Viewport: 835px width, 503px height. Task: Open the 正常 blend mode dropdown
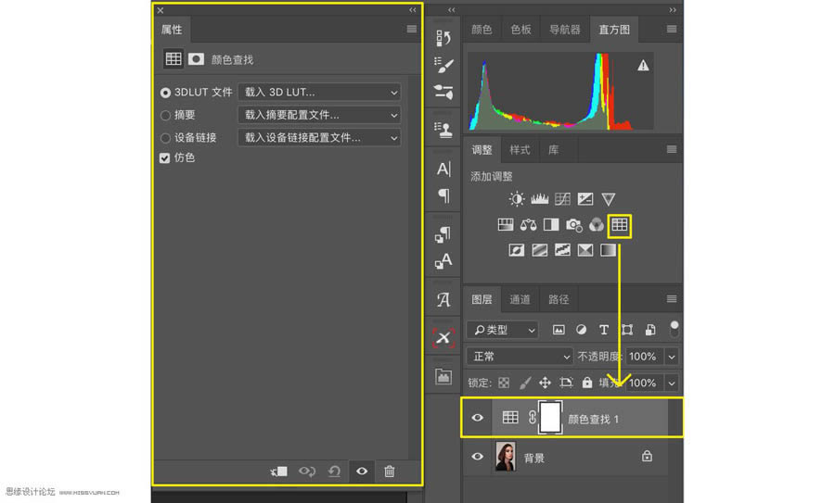point(521,357)
